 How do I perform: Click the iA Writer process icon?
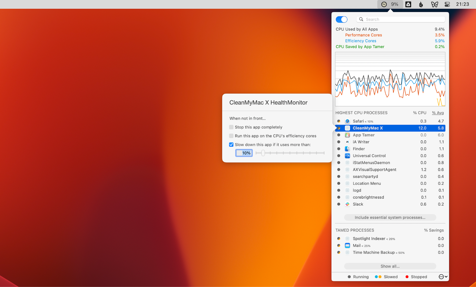tap(347, 142)
